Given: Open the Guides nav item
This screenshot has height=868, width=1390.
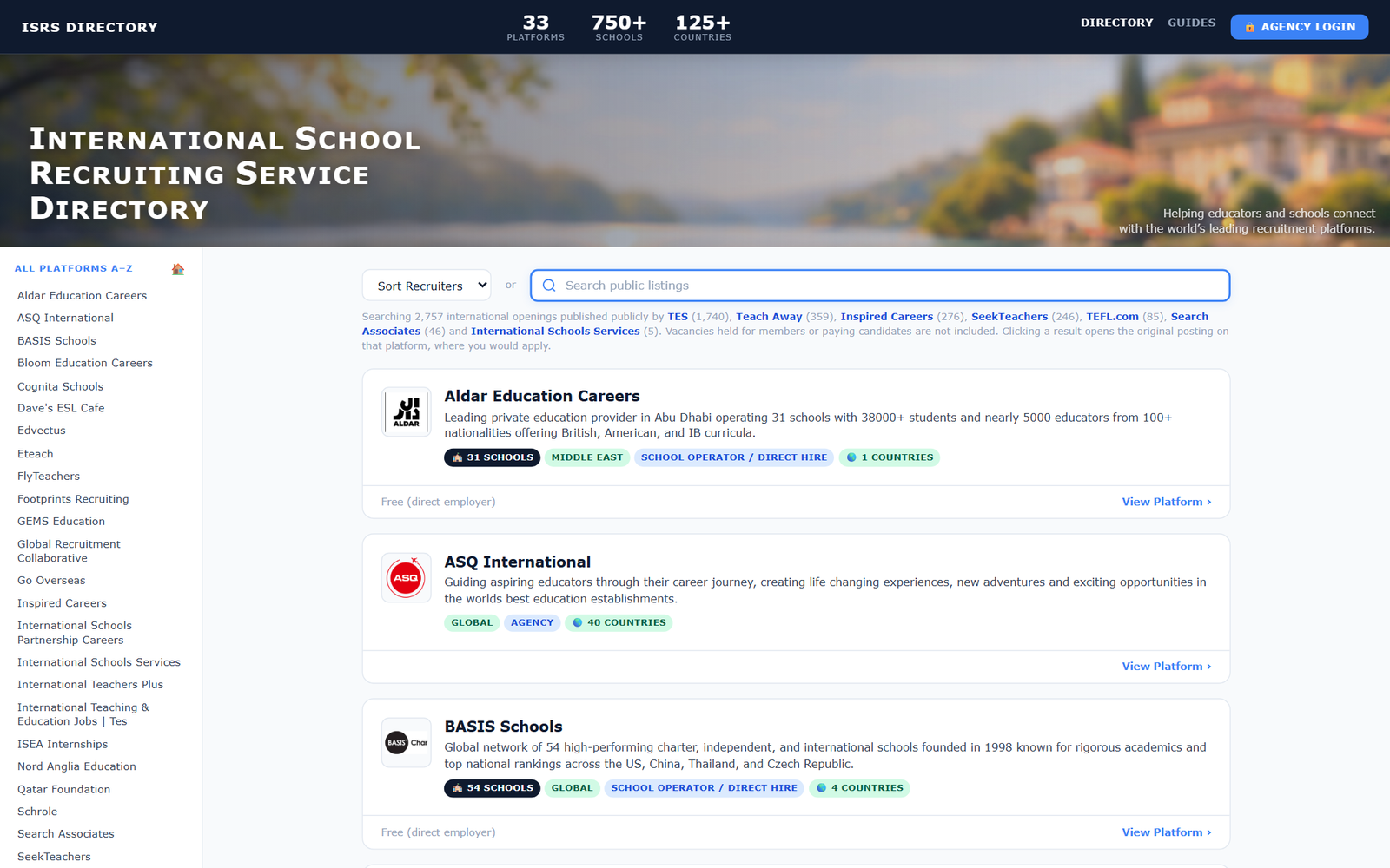Looking at the screenshot, I should point(1191,23).
